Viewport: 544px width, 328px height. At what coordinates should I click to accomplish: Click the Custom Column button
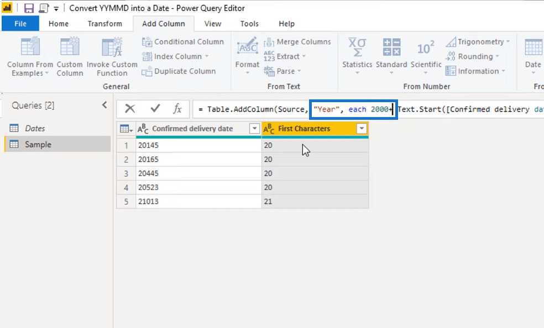click(x=70, y=57)
